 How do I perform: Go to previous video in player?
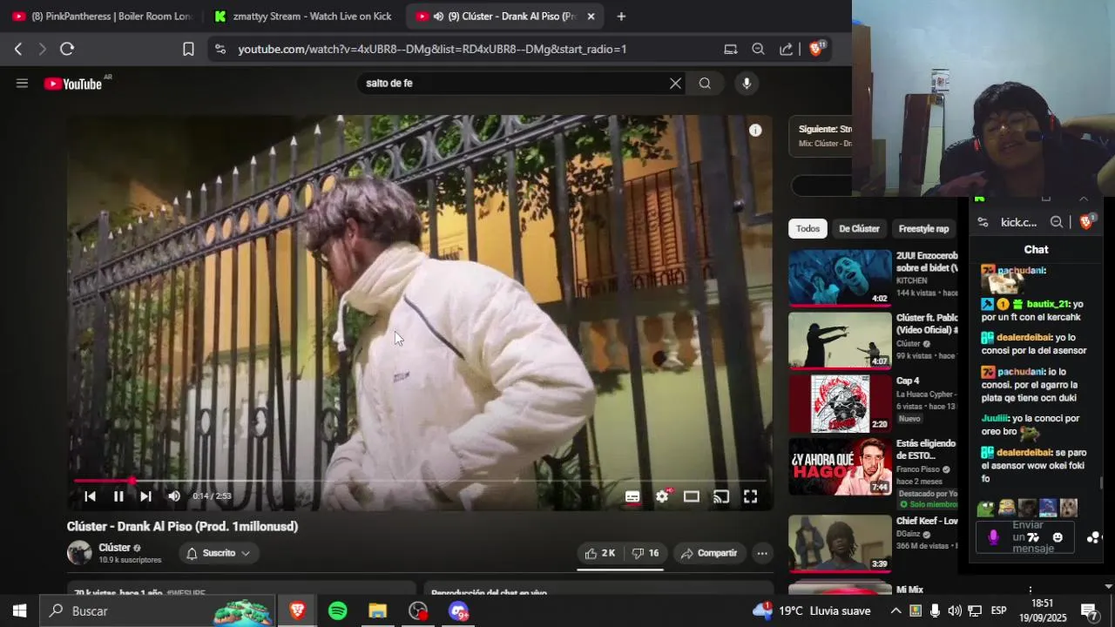coord(90,496)
